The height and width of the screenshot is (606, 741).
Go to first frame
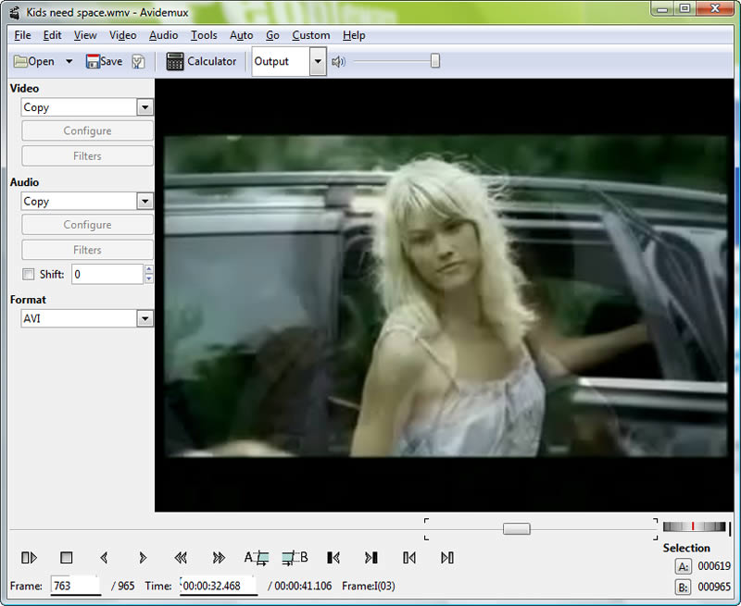click(x=409, y=558)
